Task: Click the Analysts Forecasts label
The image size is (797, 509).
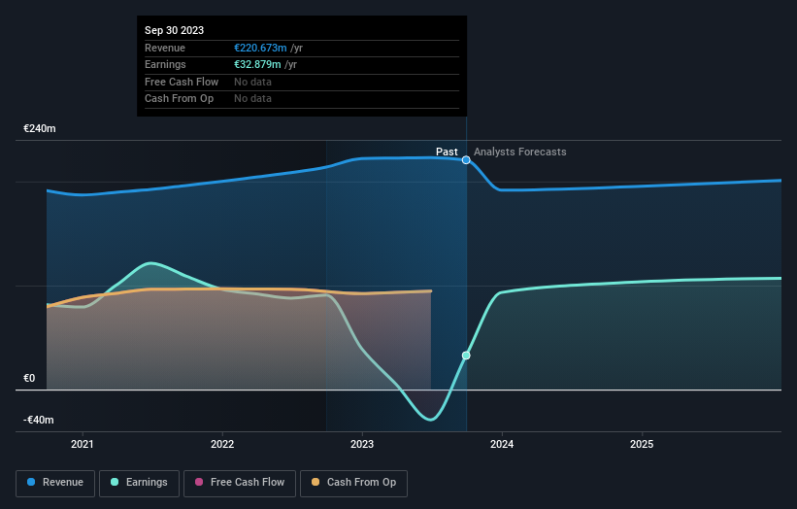Action: point(520,153)
